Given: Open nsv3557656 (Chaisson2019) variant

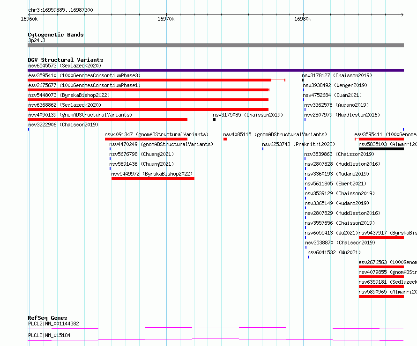Looking at the screenshot, I should click(x=340, y=223).
